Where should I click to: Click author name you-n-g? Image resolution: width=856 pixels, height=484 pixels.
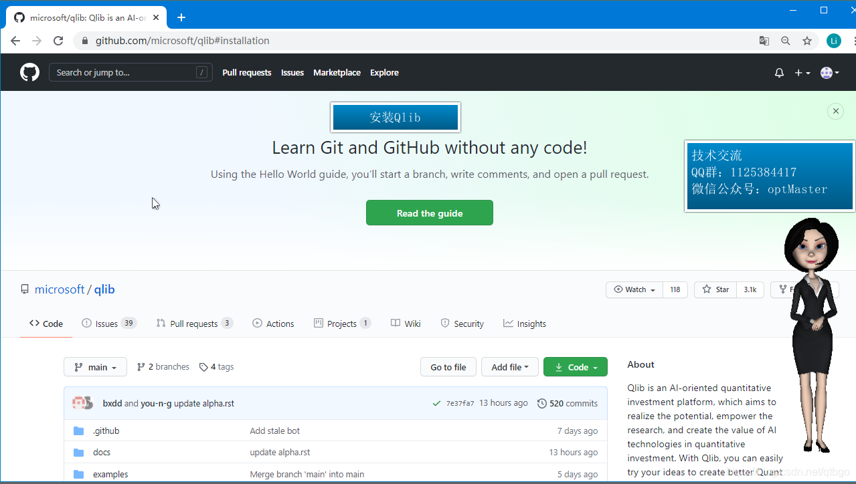(156, 403)
